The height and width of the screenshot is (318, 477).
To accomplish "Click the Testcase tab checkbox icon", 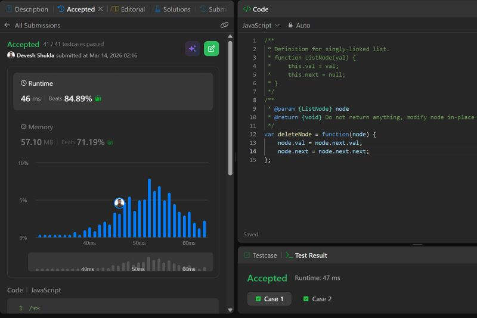I will point(247,255).
